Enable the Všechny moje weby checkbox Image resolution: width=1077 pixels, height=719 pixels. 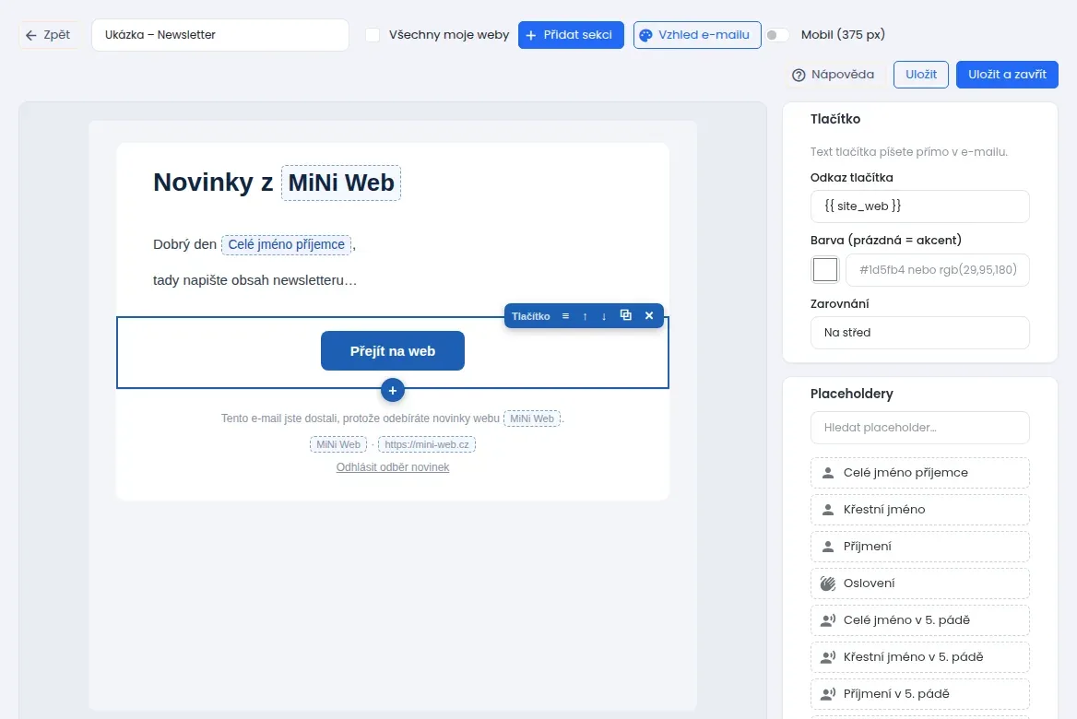click(x=373, y=35)
